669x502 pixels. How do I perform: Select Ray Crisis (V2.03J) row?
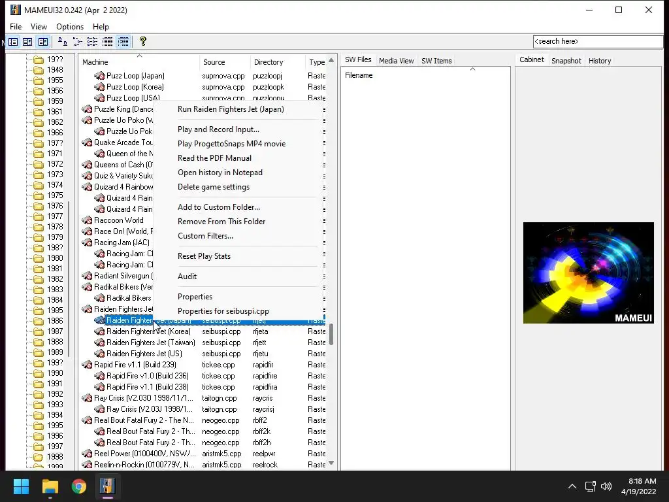[x=203, y=409]
